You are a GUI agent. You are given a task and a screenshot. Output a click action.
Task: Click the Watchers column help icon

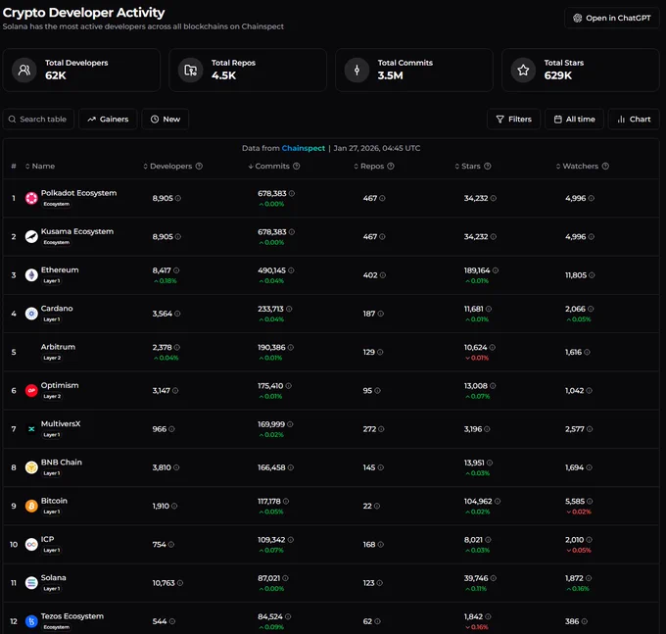605,167
